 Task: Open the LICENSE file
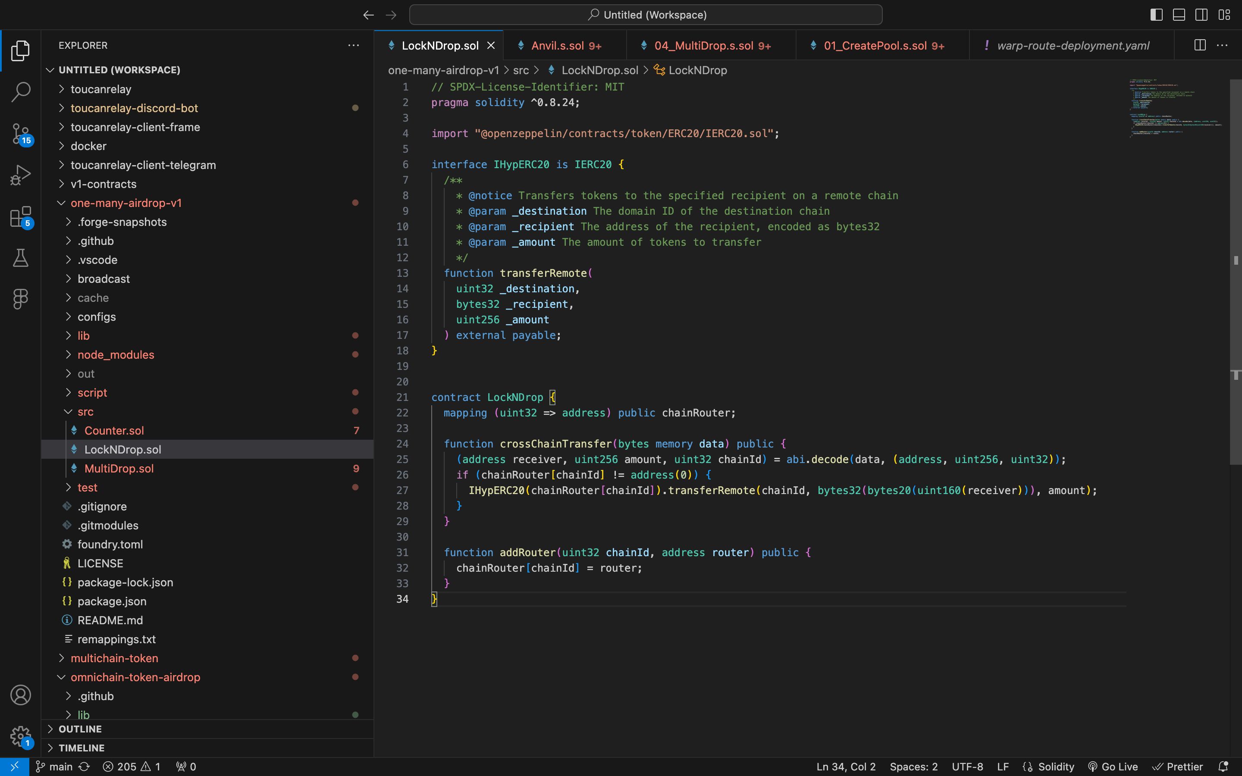pyautogui.click(x=207, y=563)
